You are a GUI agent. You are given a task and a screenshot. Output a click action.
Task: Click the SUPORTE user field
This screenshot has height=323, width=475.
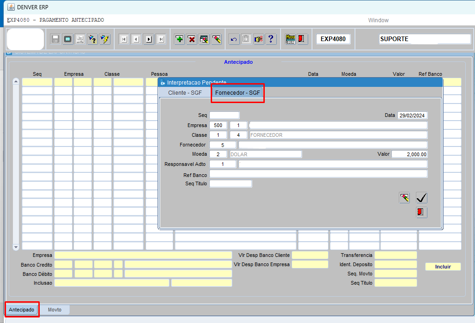(425, 39)
